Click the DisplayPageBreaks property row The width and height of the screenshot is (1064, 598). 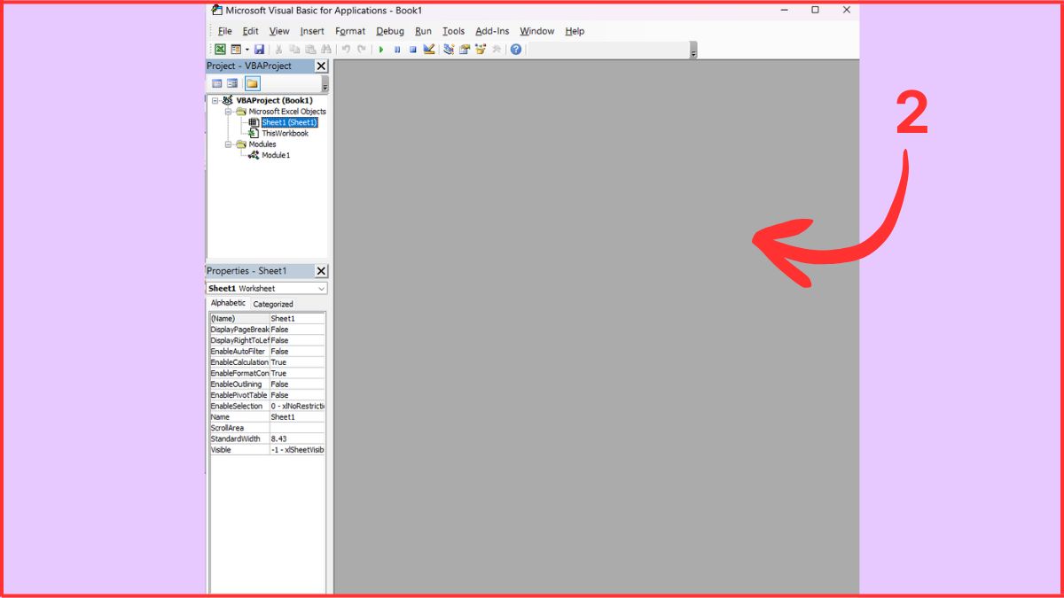(267, 329)
